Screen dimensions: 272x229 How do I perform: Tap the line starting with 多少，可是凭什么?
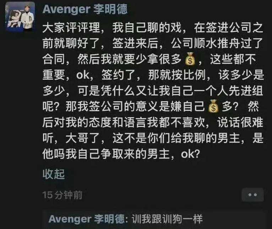153,91
